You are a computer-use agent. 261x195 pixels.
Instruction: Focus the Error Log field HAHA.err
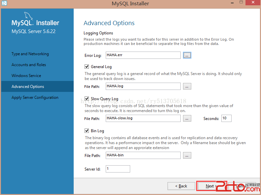point(143,55)
